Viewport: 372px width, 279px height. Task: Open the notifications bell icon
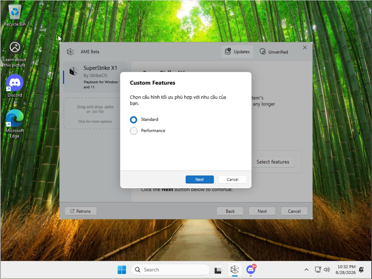click(361, 270)
